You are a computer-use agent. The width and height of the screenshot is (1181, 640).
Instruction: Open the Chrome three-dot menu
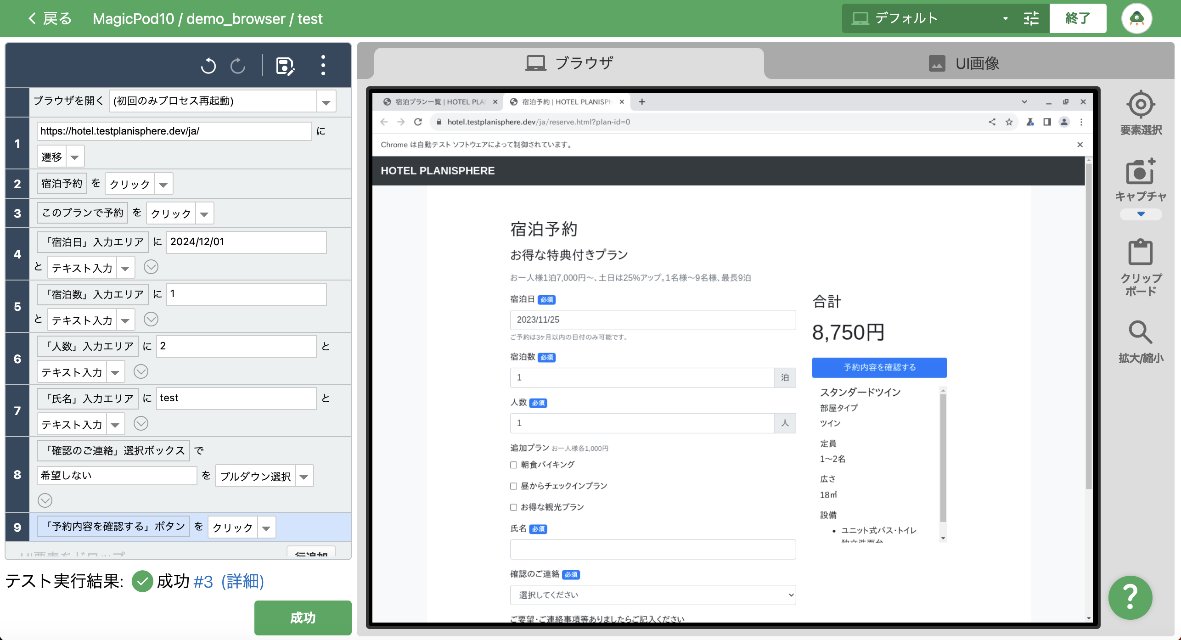pos(1081,122)
